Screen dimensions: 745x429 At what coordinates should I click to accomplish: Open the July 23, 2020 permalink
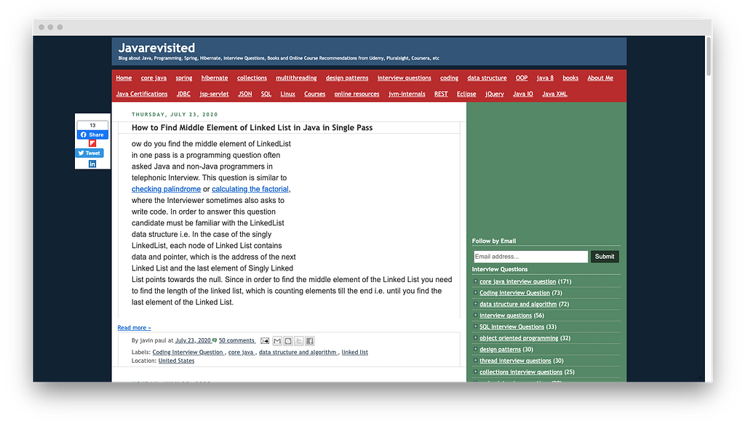click(x=194, y=340)
